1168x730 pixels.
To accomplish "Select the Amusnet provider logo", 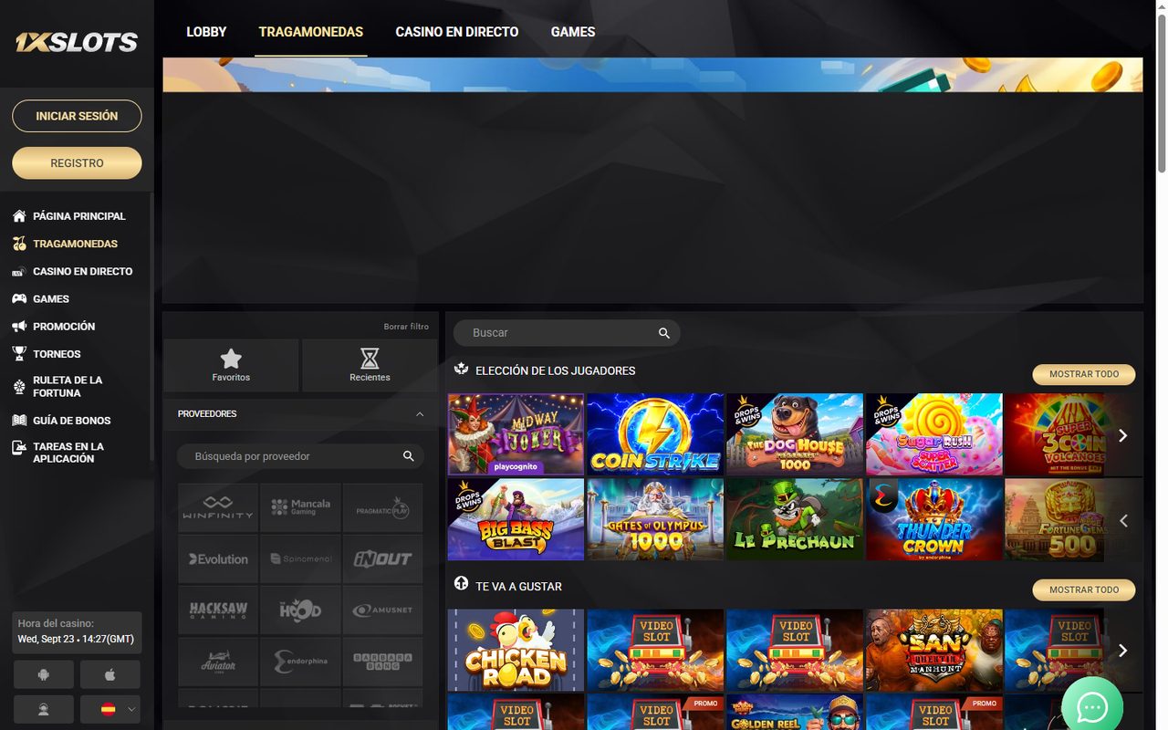I will pos(382,610).
